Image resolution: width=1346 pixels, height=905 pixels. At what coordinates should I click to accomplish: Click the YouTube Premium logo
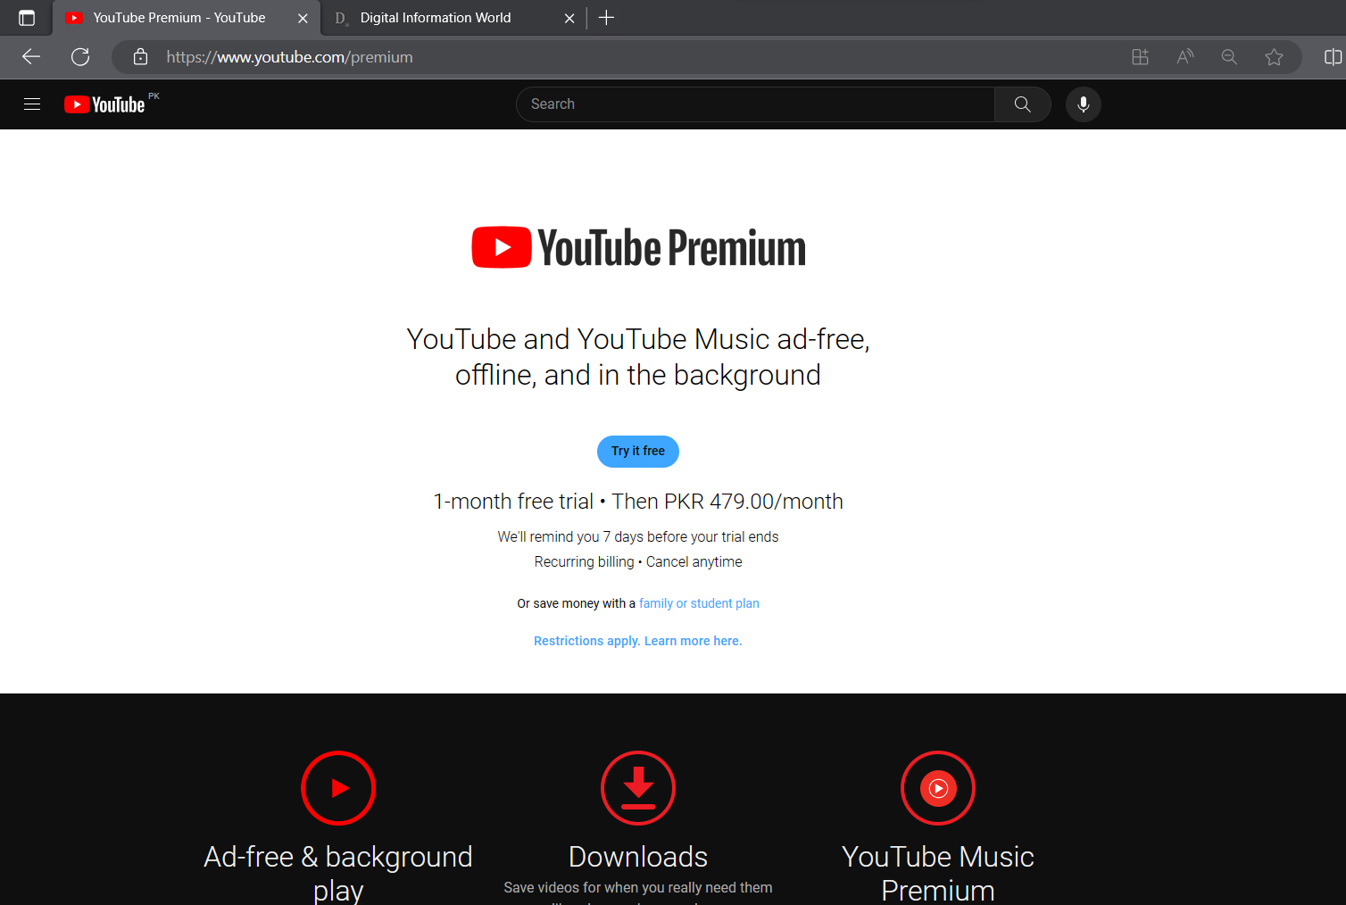pyautogui.click(x=638, y=247)
